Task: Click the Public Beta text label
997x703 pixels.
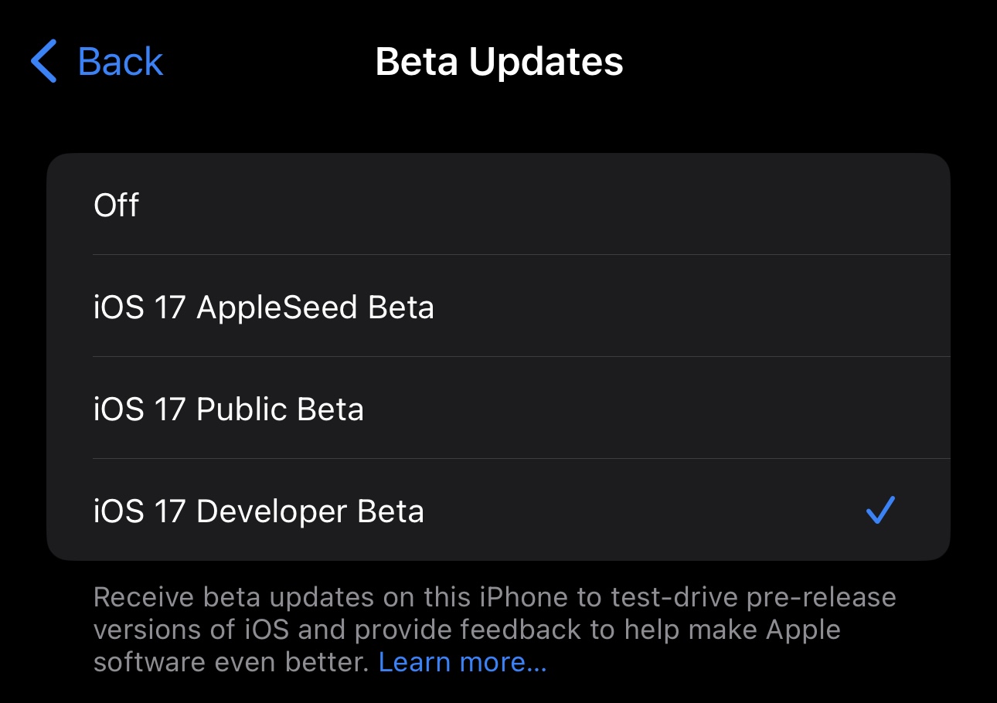Action: tap(280, 409)
